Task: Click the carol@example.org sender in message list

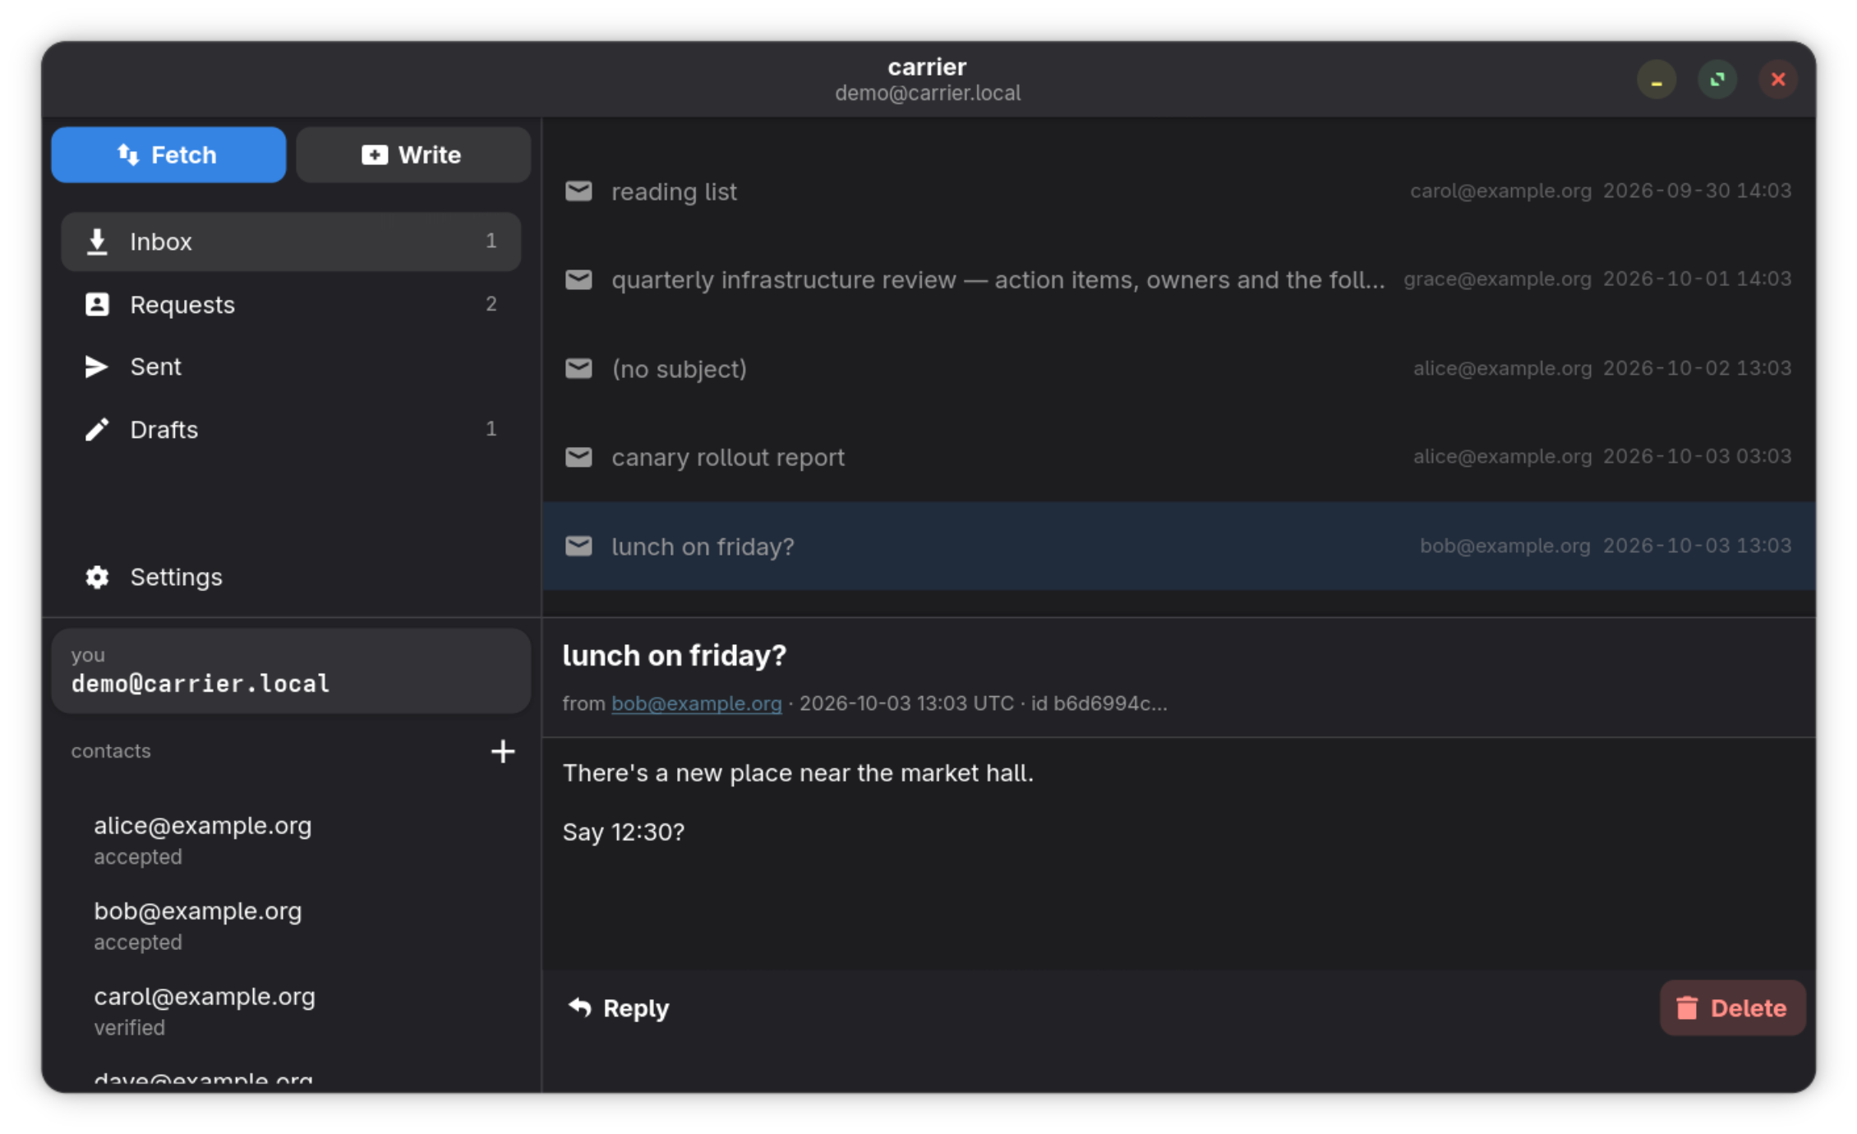Action: 1500,191
